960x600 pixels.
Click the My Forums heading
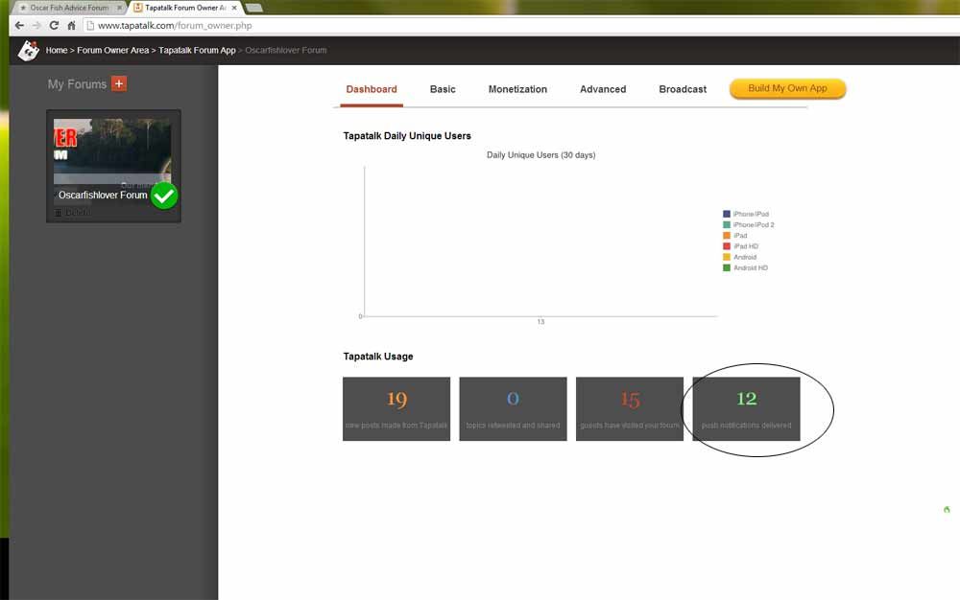point(77,84)
